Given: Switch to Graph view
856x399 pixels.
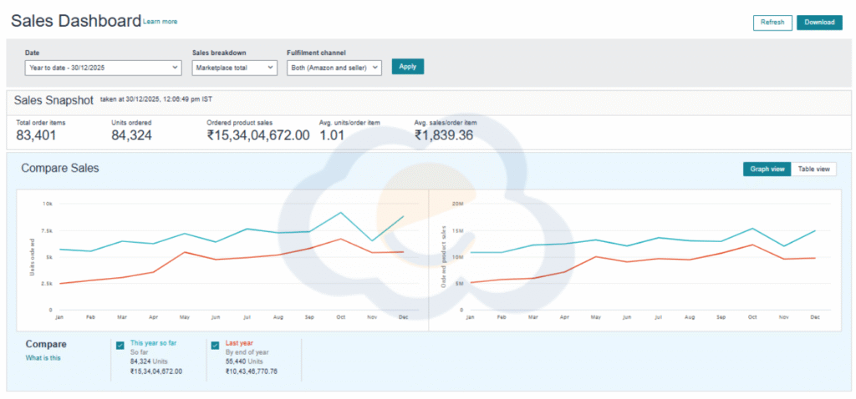Looking at the screenshot, I should coord(767,169).
